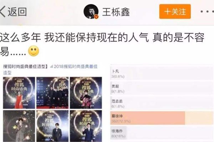Tap the 返回 back label
The height and width of the screenshot is (142, 214).
pos(17,12)
